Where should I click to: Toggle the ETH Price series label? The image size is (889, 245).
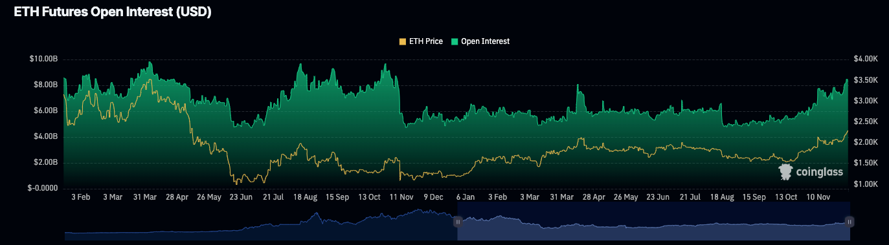pos(426,41)
